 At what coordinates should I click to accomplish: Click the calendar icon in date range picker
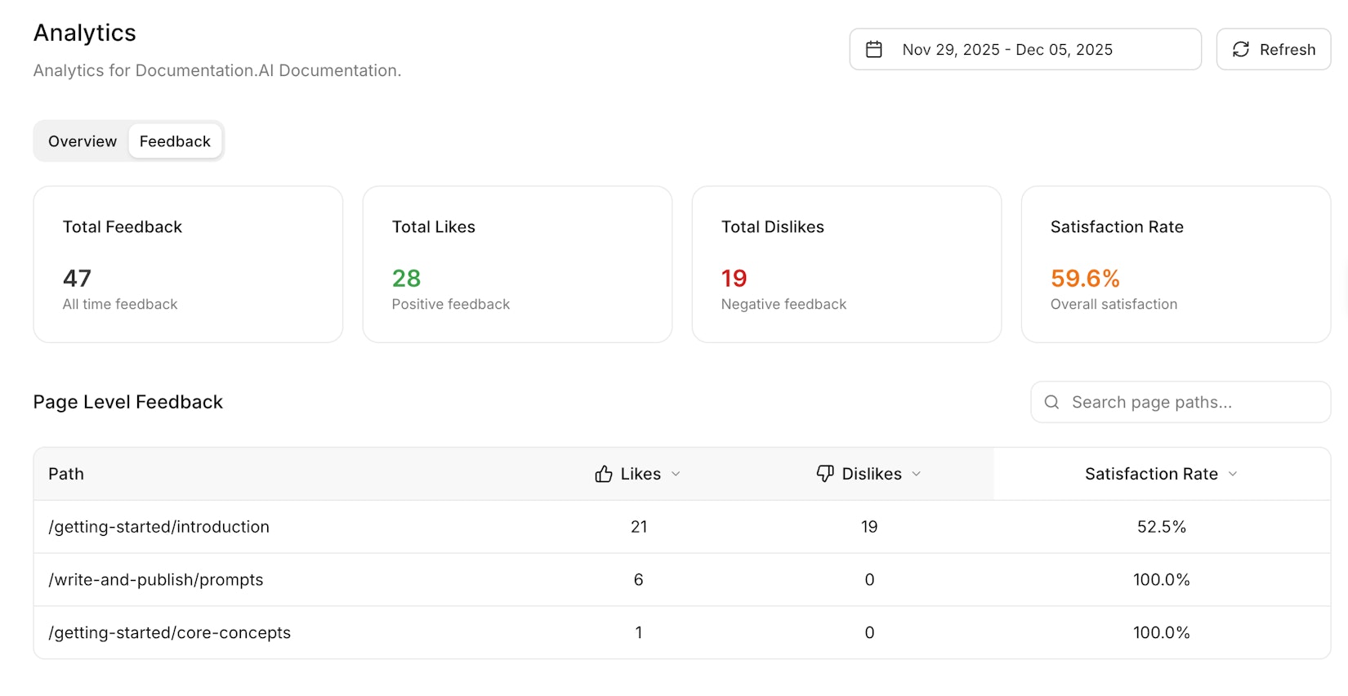point(873,50)
